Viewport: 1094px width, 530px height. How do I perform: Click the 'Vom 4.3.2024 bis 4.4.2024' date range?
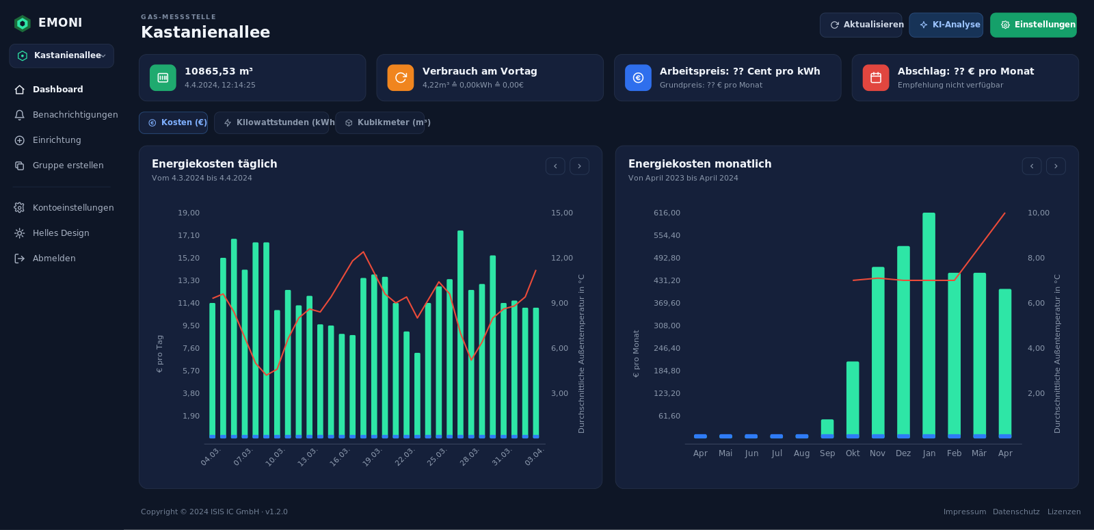click(202, 178)
